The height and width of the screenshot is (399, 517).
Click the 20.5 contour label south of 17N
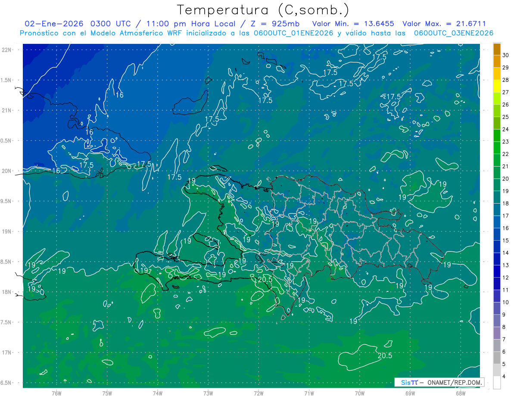pyautogui.click(x=385, y=356)
